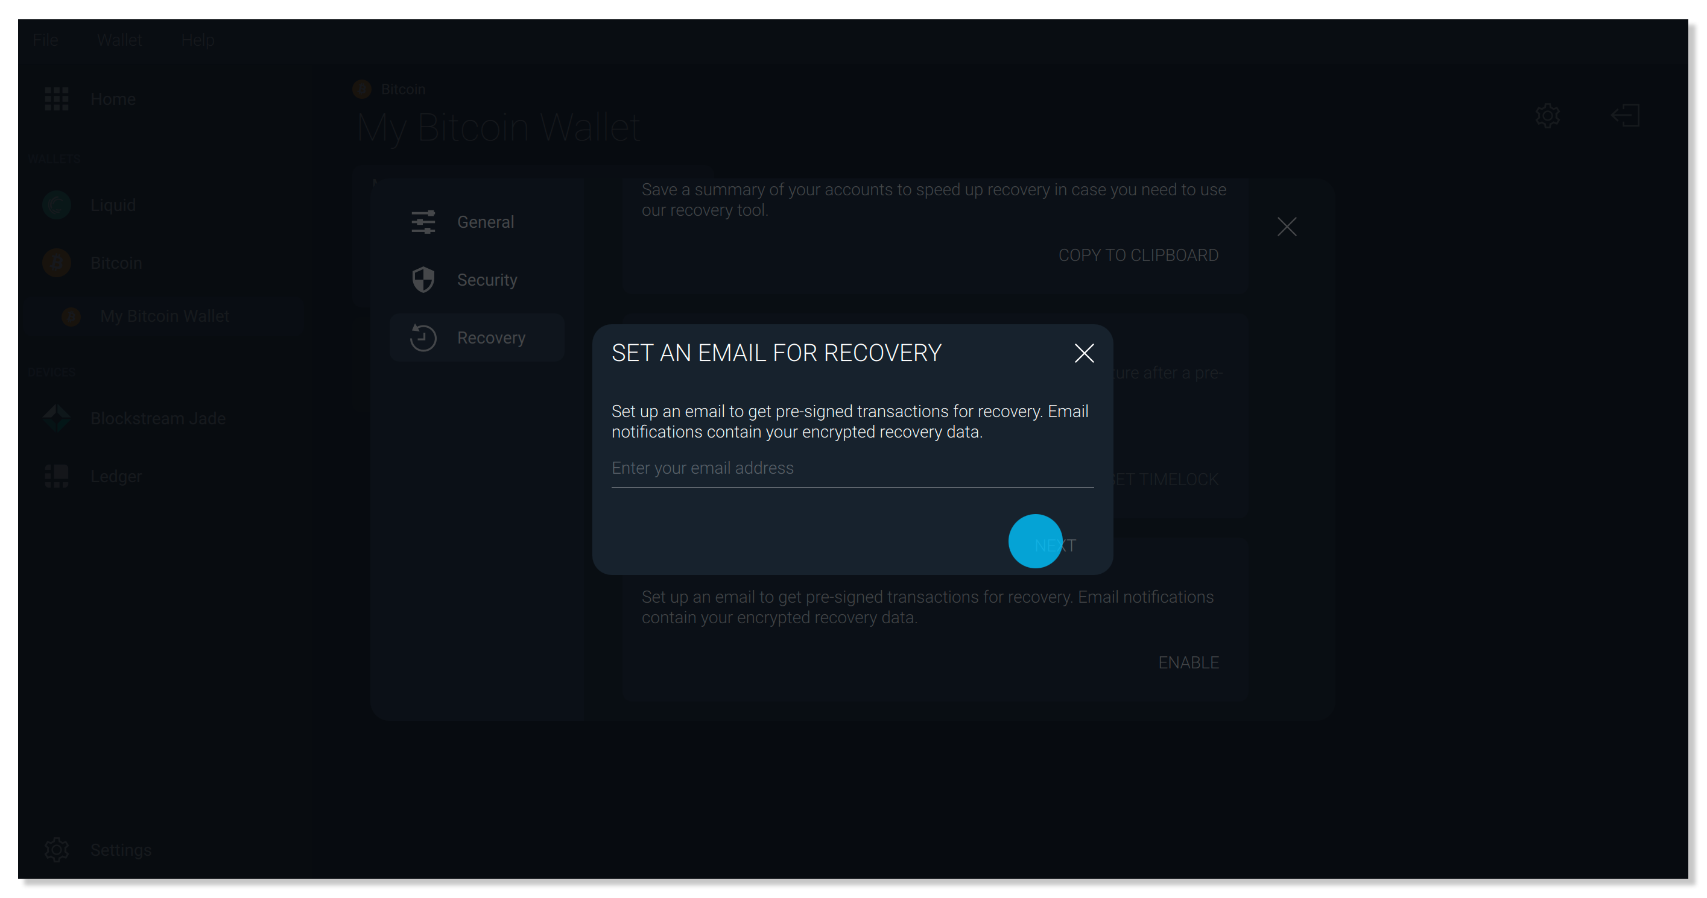Click the My Bitcoin Wallet title
Screen dimensions: 1707x898
(498, 127)
